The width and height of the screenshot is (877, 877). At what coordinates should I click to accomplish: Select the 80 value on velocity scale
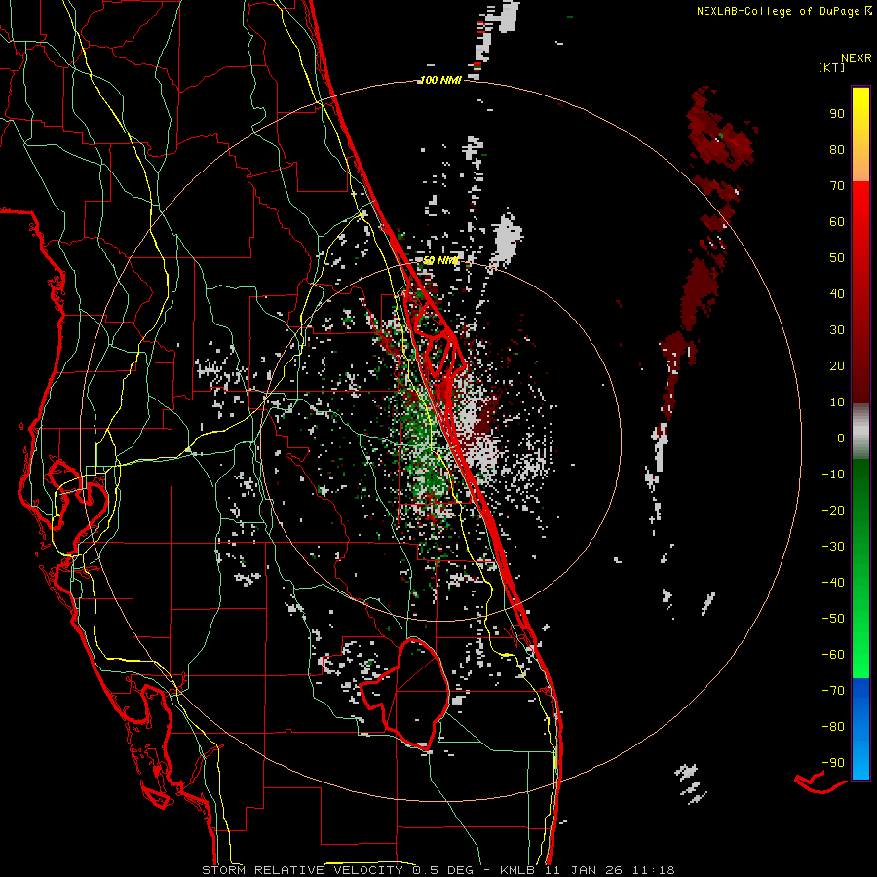coord(837,149)
